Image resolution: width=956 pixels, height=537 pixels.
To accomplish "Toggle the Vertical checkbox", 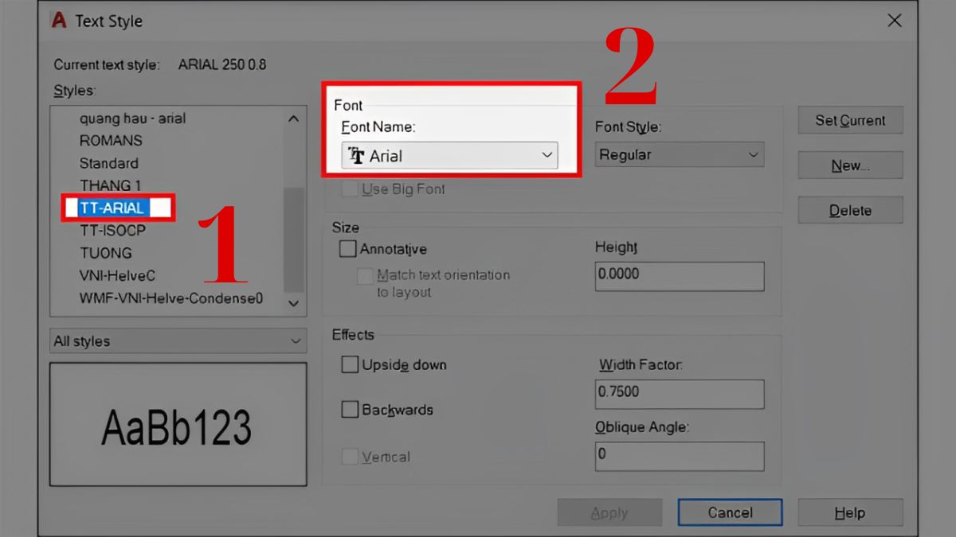I will [349, 457].
